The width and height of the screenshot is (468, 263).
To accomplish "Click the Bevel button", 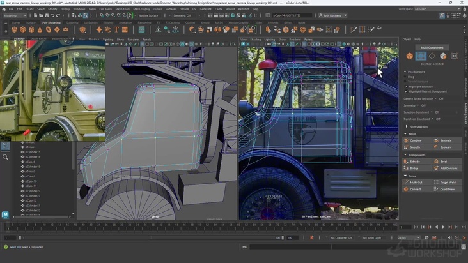I will pos(447,161).
